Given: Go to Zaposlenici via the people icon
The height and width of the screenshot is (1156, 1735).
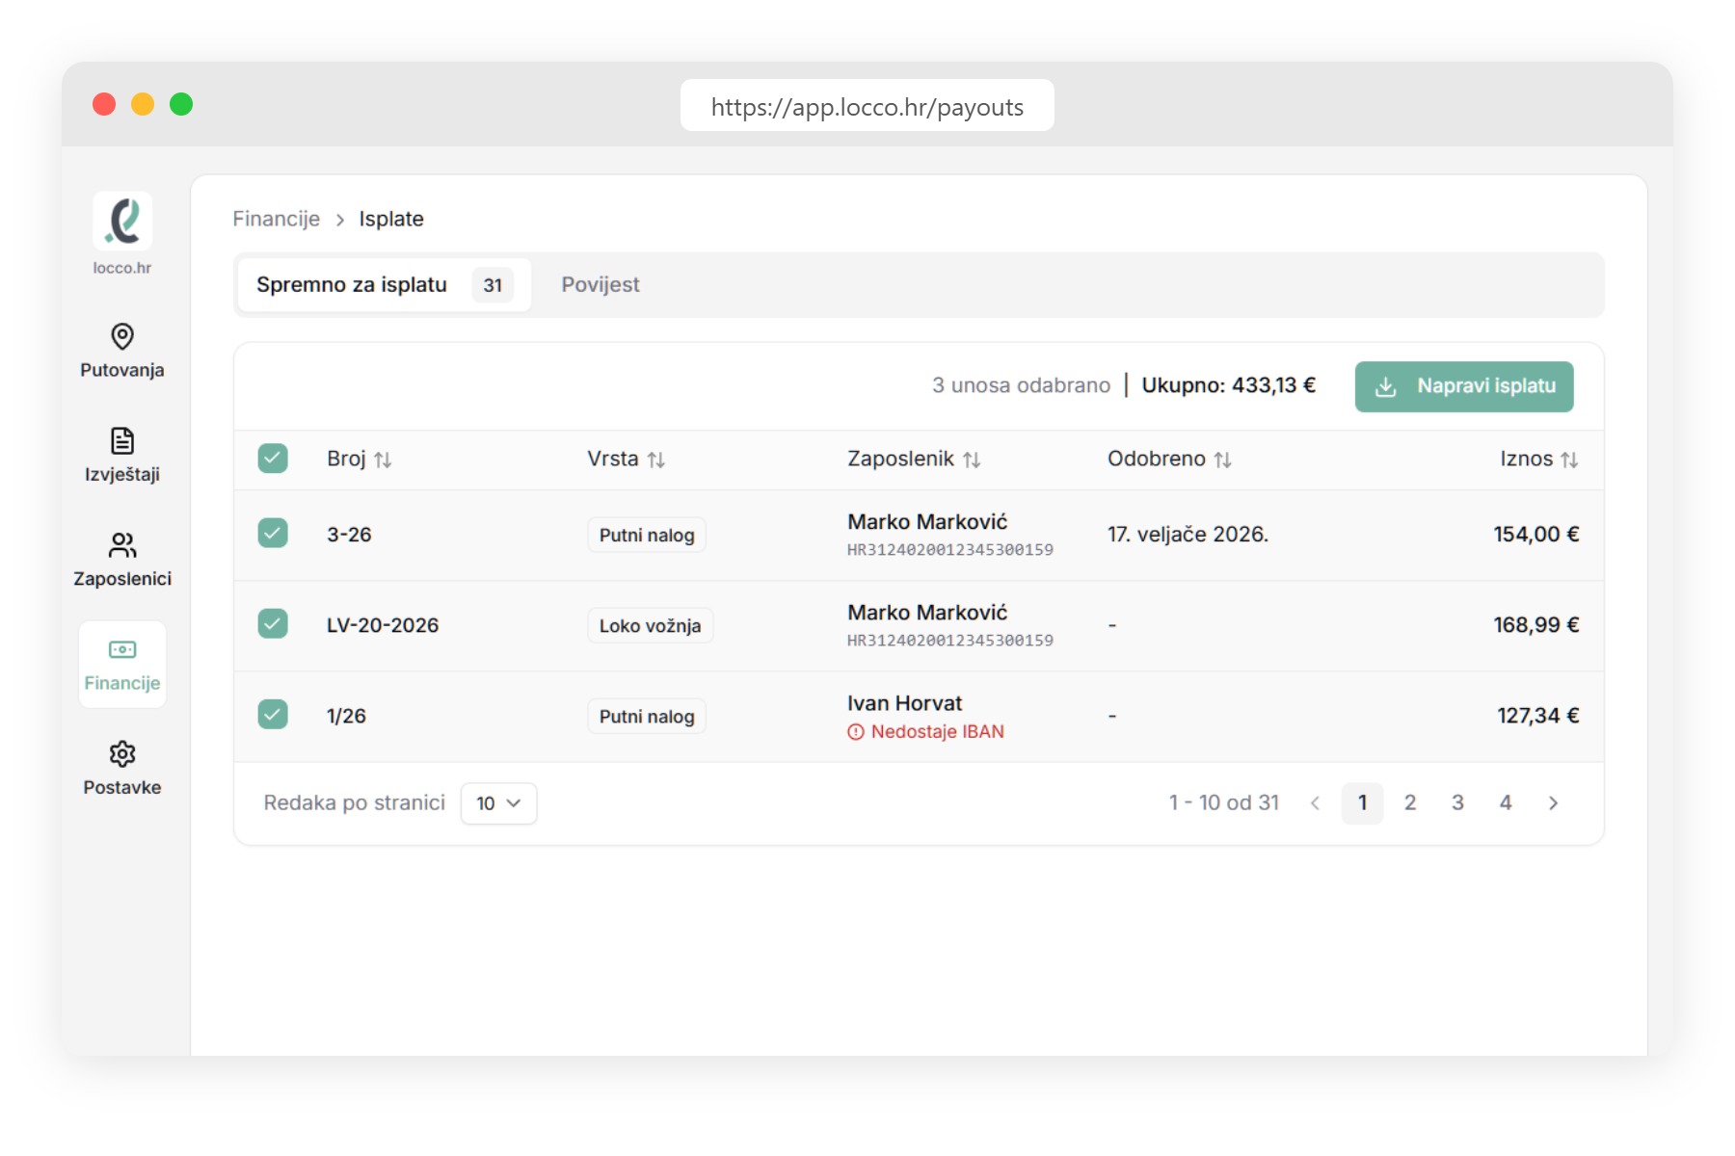Looking at the screenshot, I should pyautogui.click(x=122, y=545).
